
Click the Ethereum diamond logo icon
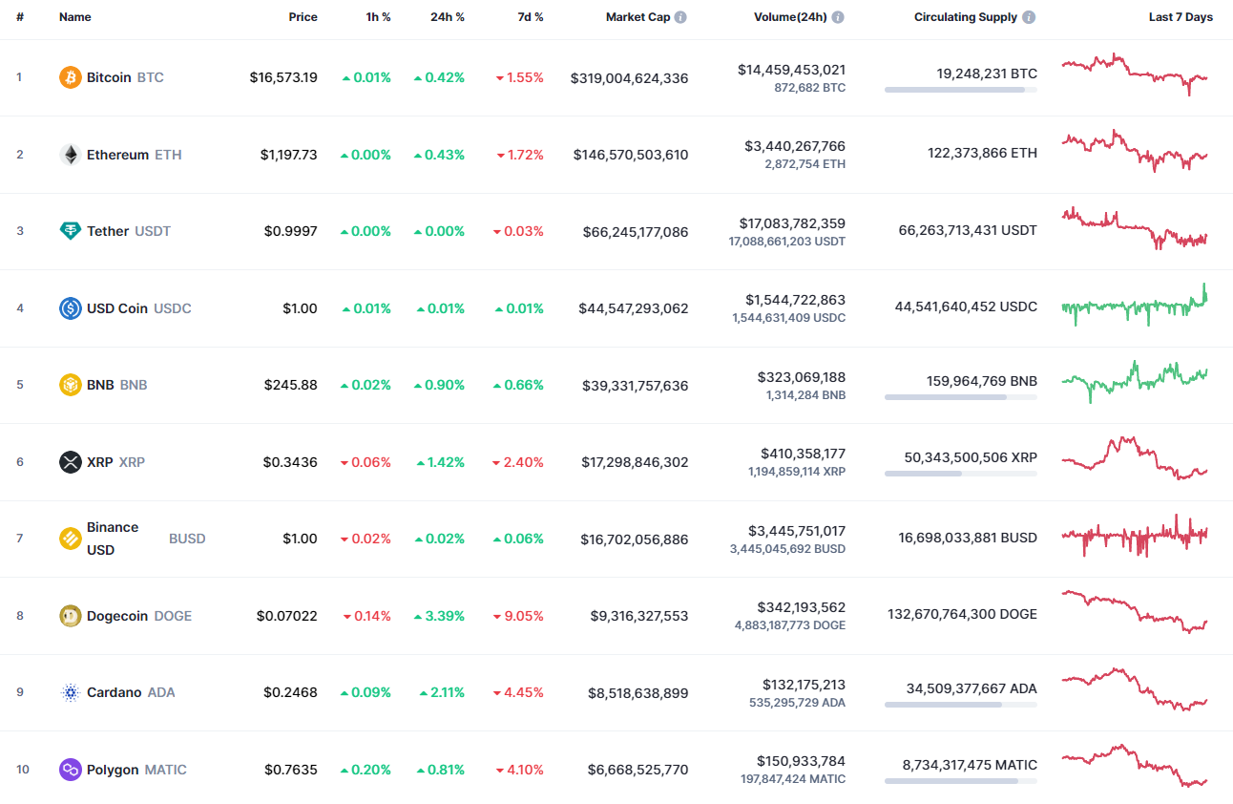pos(70,154)
